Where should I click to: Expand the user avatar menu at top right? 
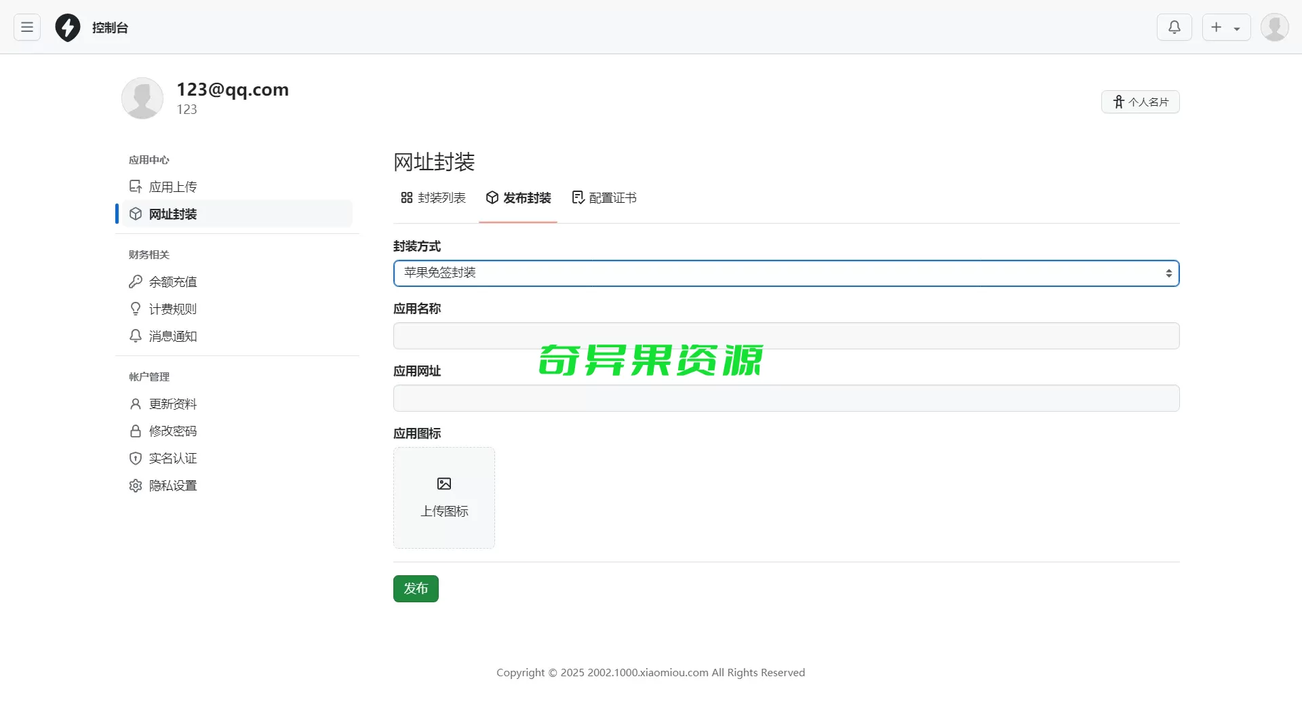coord(1275,27)
